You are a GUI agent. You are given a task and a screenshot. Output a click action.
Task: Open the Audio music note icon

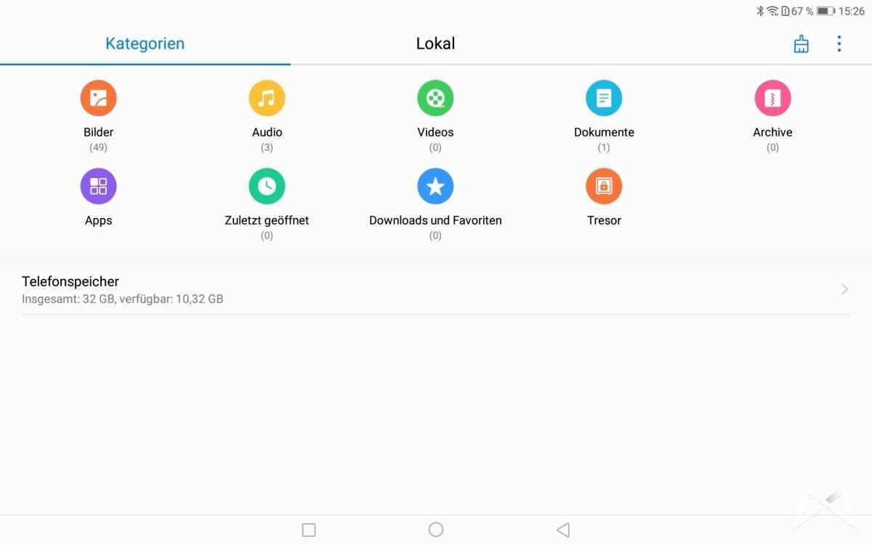(267, 98)
